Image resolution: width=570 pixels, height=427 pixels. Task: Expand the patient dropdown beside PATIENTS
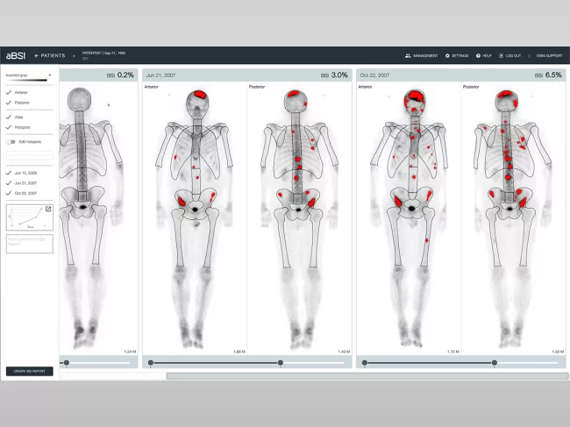click(74, 55)
